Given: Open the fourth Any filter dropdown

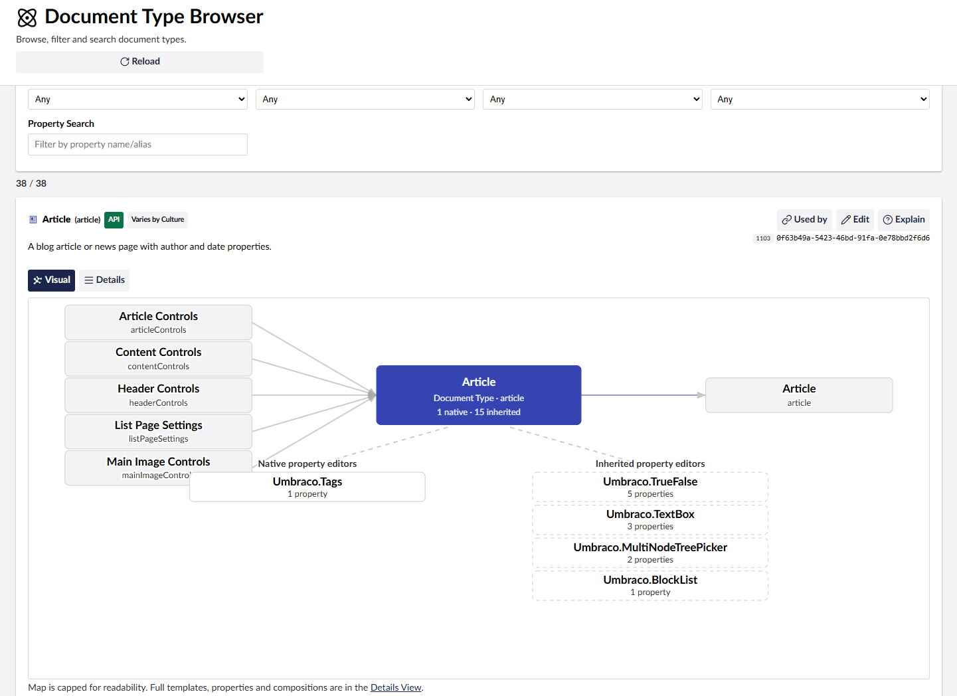Looking at the screenshot, I should tap(820, 99).
